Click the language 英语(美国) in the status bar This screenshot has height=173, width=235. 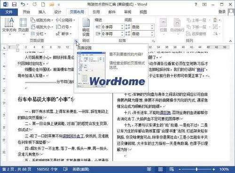[81, 169]
